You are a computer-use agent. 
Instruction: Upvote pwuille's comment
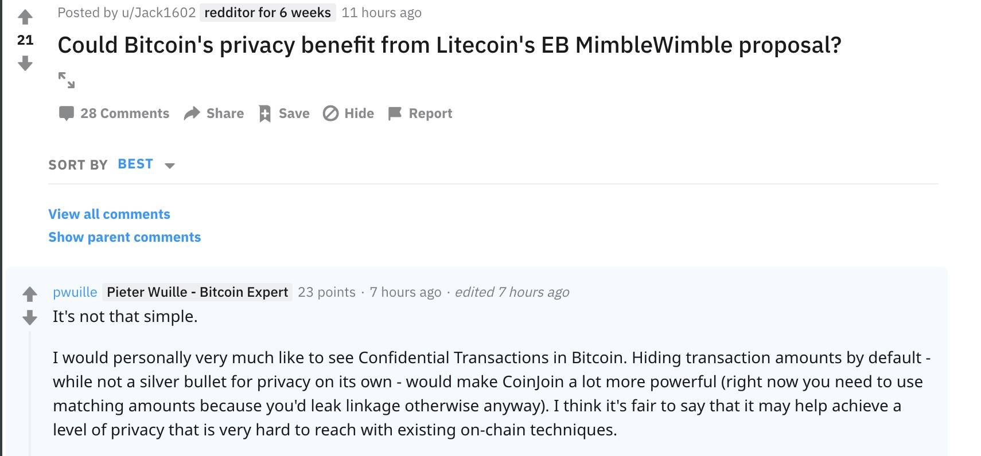click(x=30, y=294)
